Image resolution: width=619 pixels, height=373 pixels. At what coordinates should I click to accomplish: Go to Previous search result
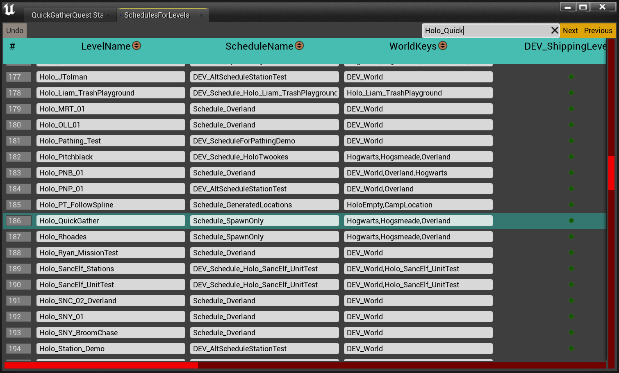pyautogui.click(x=598, y=31)
